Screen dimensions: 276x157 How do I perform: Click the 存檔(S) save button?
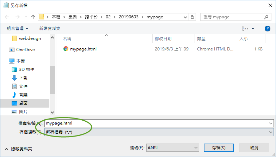click(219, 148)
